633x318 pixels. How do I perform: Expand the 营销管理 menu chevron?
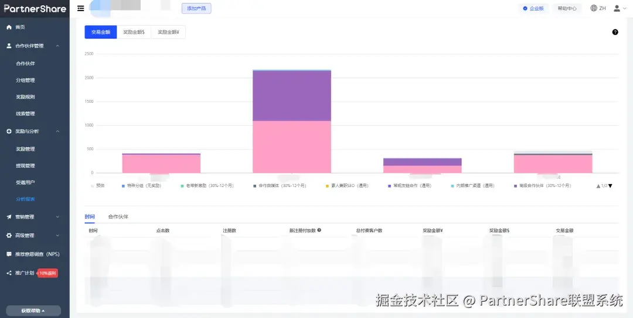pos(57,216)
